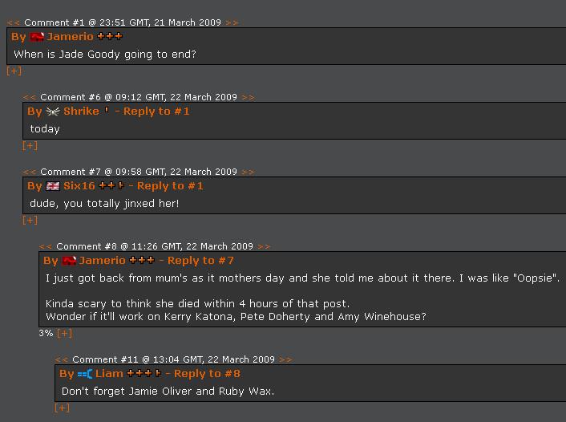Screen dimensions: 566x422
Task: Expand the [+] next to the 3% rating
Action: point(64,333)
